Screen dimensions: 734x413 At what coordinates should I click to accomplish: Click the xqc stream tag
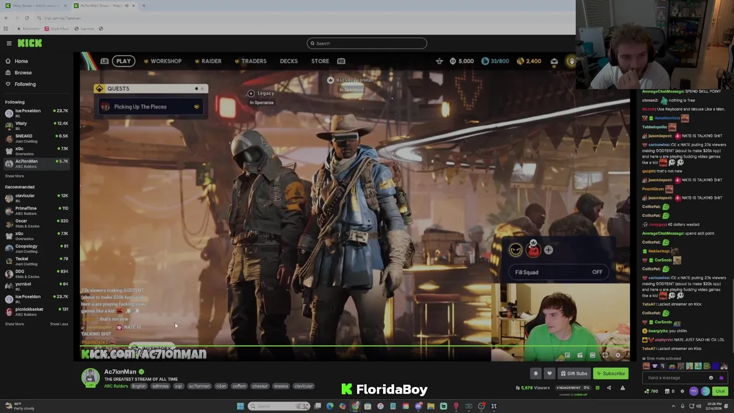pos(179,386)
